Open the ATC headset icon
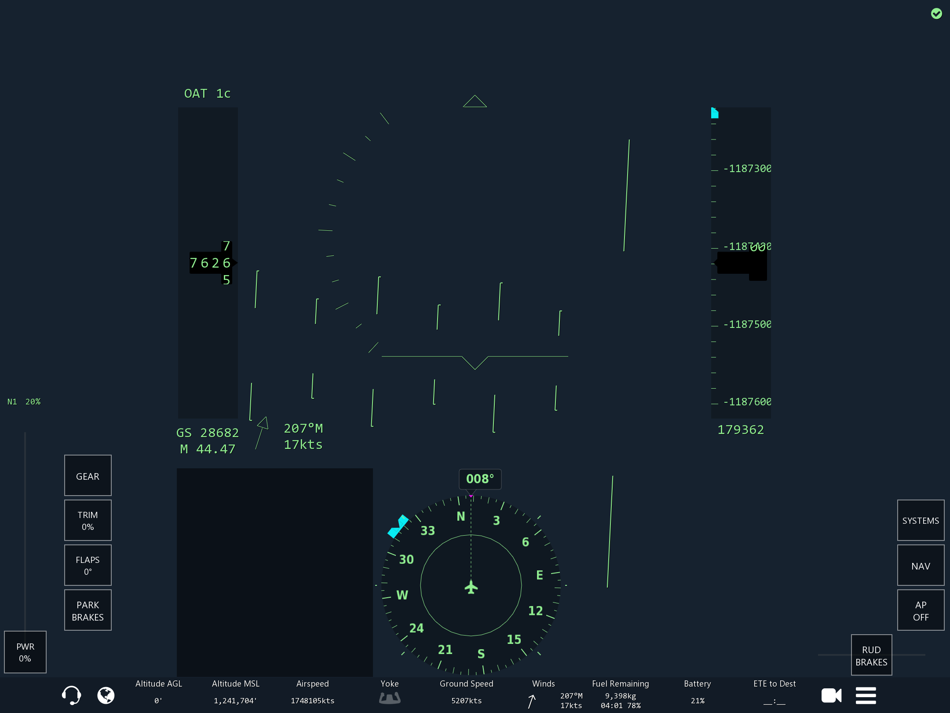950x713 pixels. (71, 695)
